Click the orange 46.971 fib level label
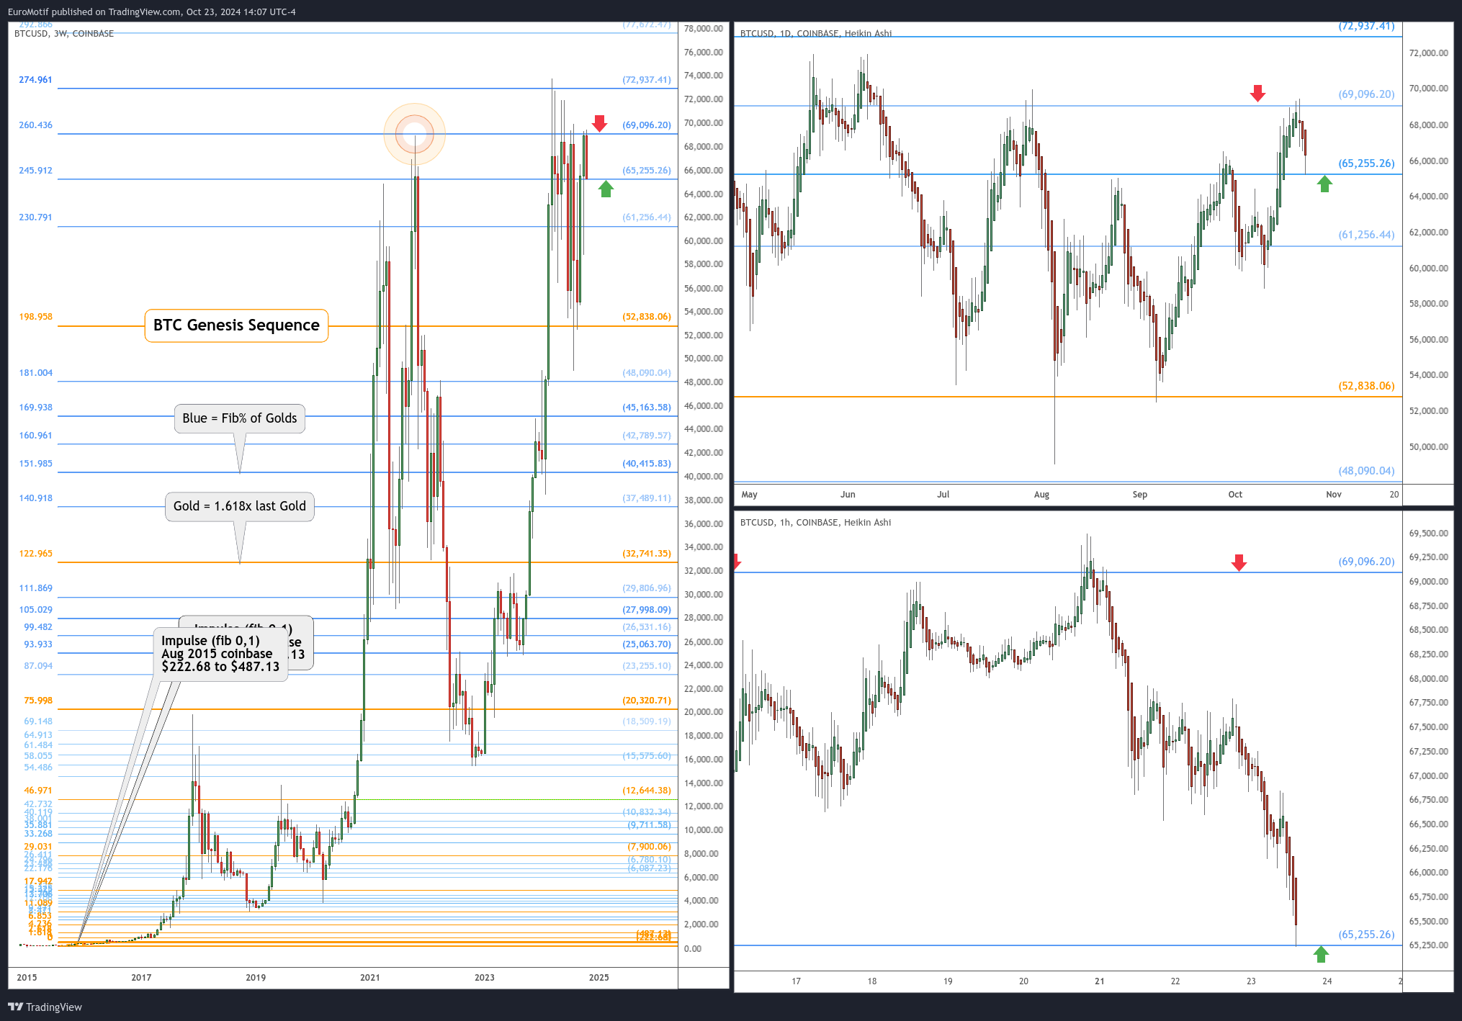This screenshot has width=1462, height=1021. point(38,791)
